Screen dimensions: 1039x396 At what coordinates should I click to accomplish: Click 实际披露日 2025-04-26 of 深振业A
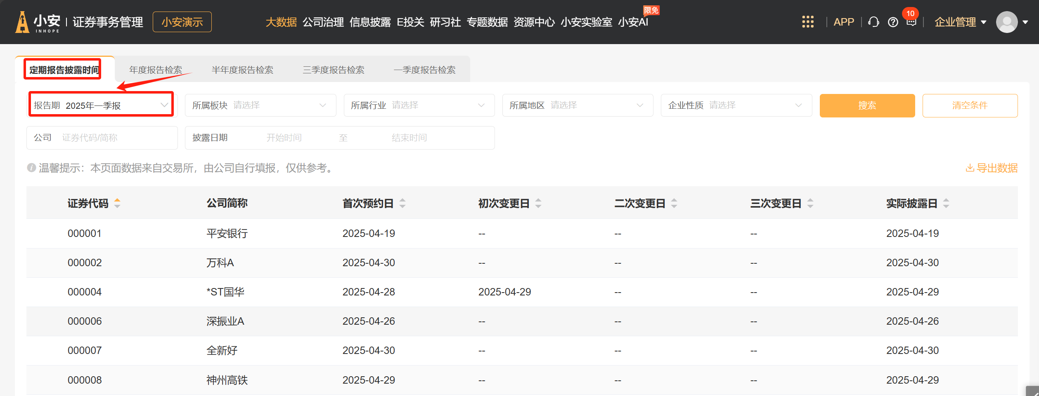click(912, 321)
